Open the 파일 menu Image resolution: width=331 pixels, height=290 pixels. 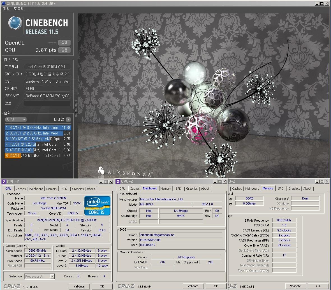pyautogui.click(x=6, y=9)
